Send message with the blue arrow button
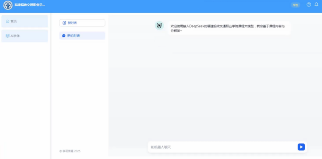The height and width of the screenshot is (159, 322). [x=301, y=147]
